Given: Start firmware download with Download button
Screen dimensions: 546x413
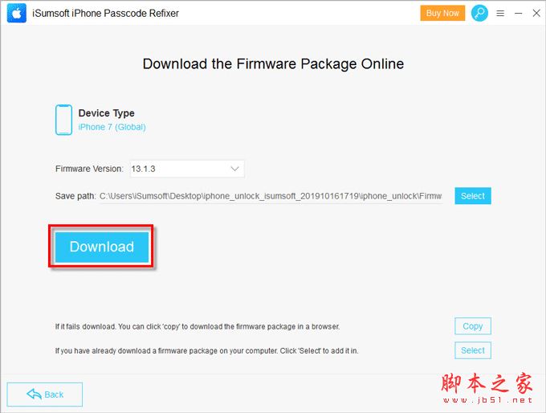Looking at the screenshot, I should 102,247.
